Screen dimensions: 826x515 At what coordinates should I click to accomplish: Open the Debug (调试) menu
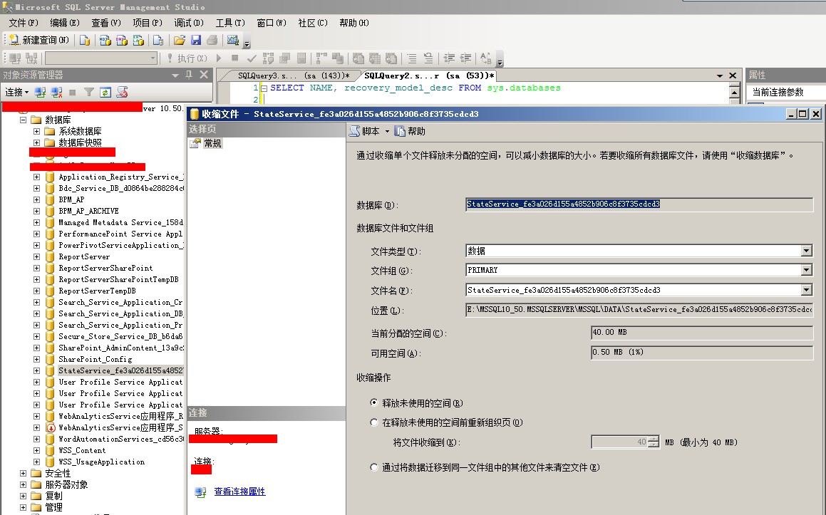point(189,23)
